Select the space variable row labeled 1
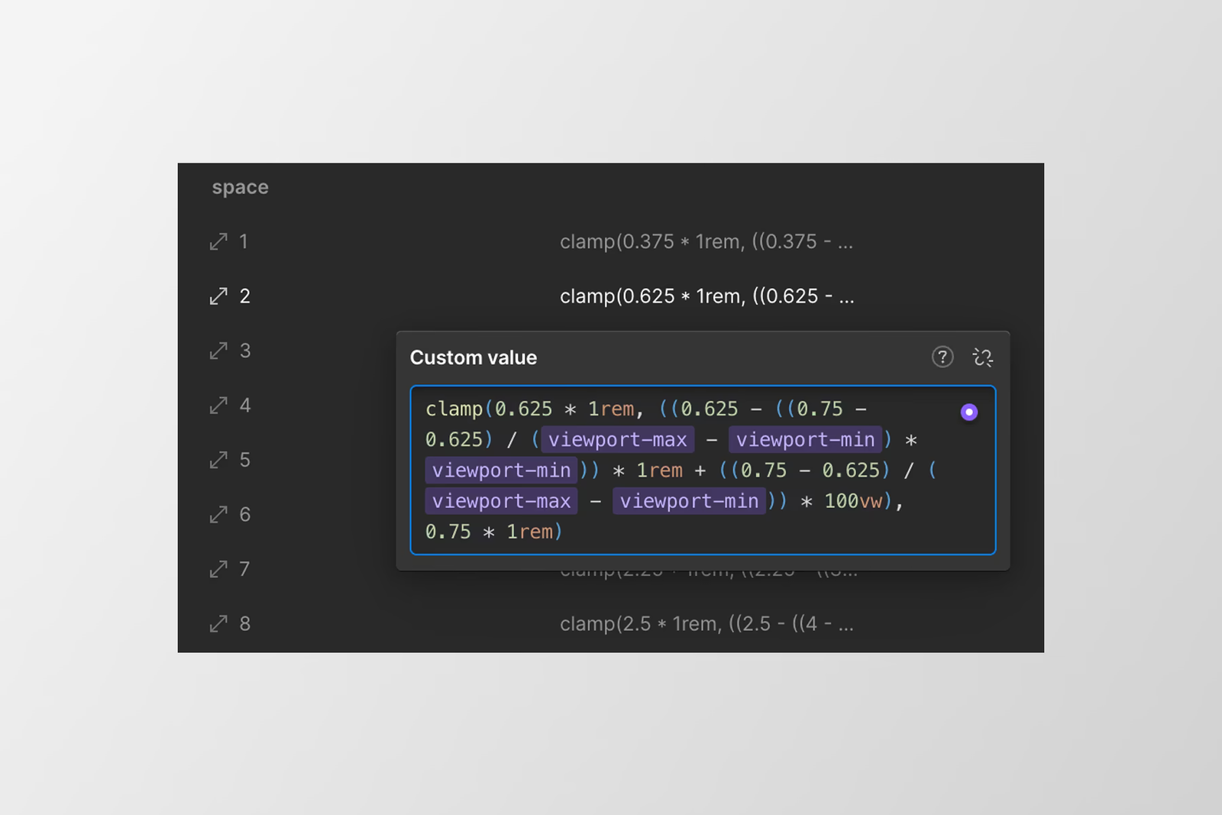Image resolution: width=1222 pixels, height=815 pixels. point(611,242)
